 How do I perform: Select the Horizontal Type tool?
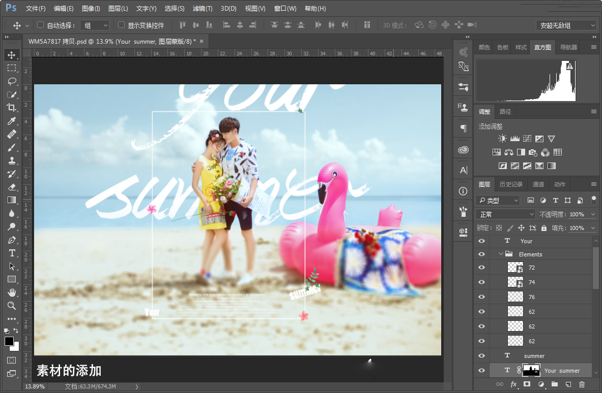tap(12, 253)
